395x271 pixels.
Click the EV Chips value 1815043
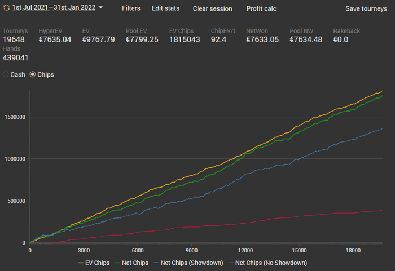pos(185,39)
